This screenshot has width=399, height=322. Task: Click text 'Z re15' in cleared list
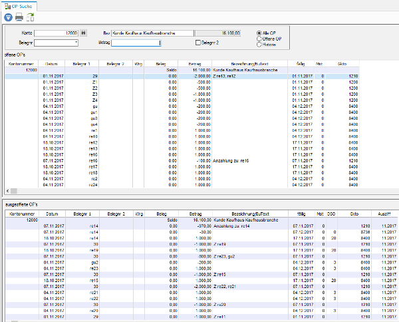(219, 274)
